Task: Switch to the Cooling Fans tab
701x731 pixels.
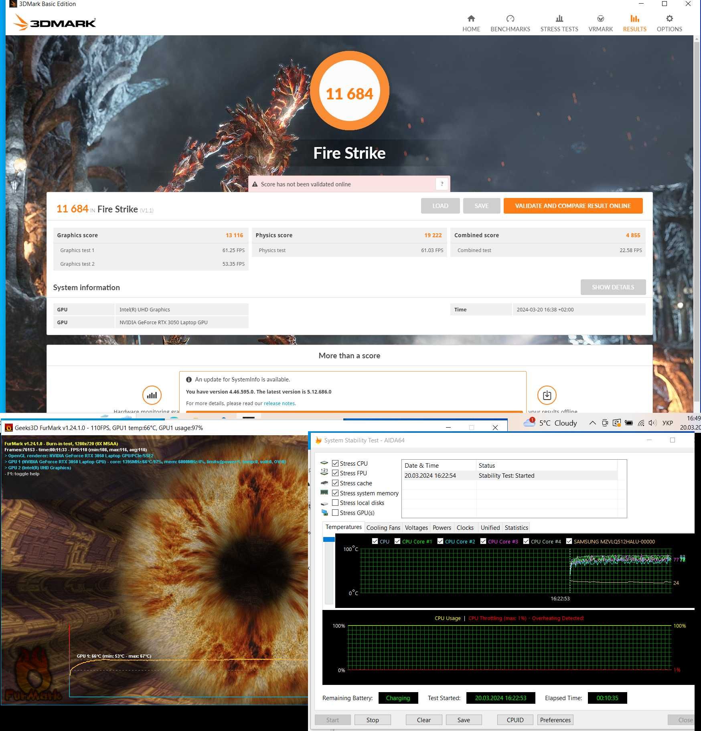Action: [x=383, y=528]
